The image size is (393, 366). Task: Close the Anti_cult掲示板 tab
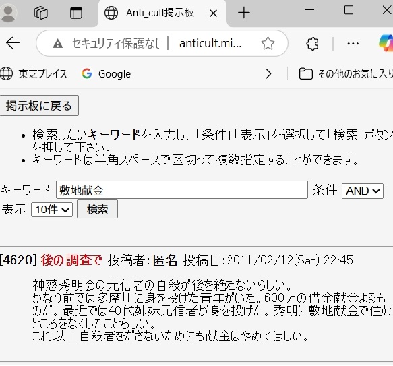pos(213,13)
